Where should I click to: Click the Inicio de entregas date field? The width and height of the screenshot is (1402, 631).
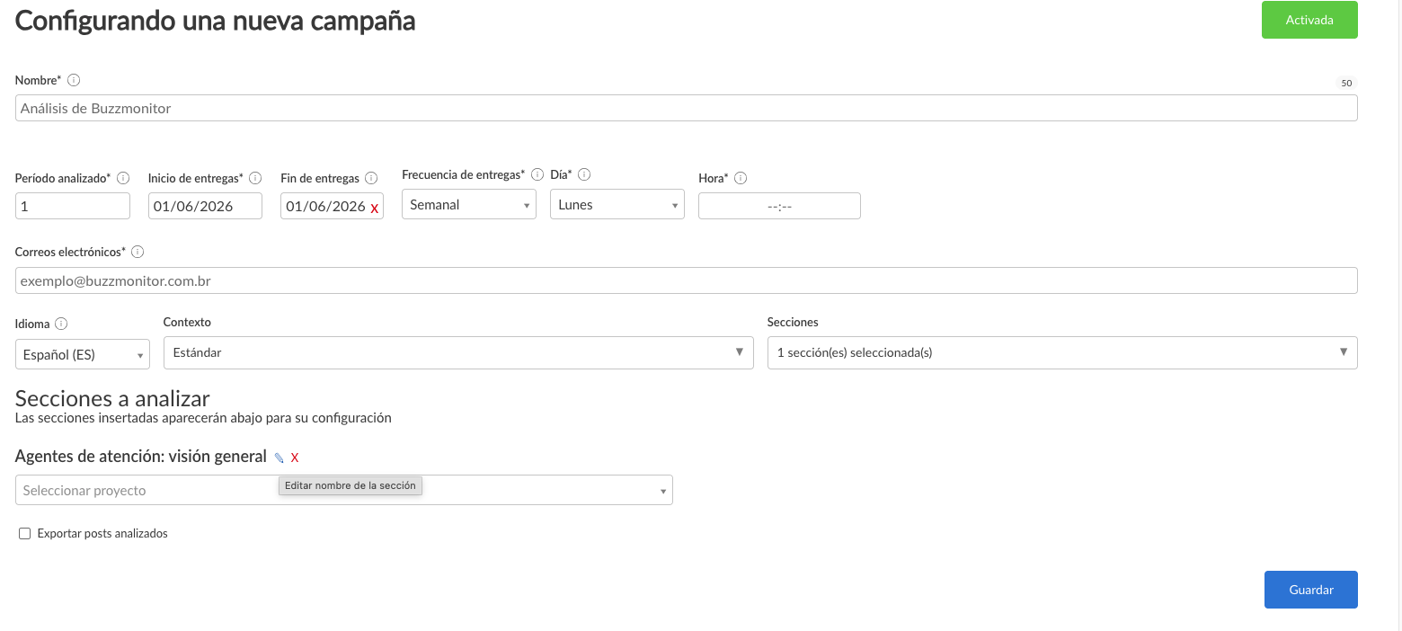(205, 206)
